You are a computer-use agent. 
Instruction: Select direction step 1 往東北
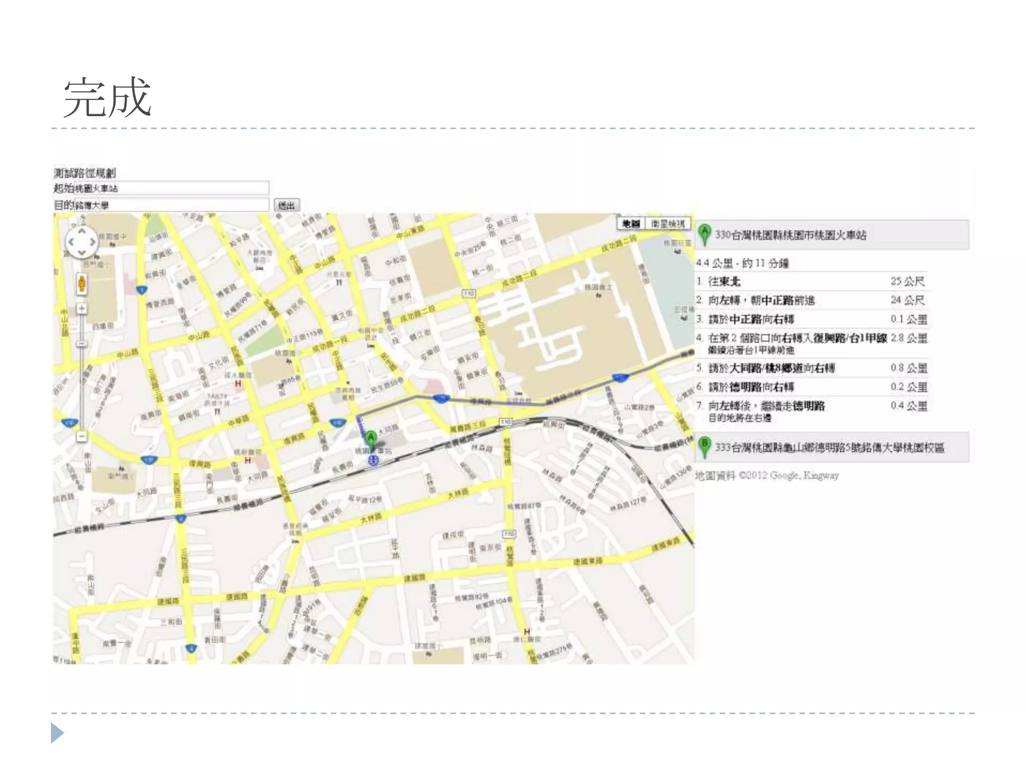pyautogui.click(x=724, y=281)
